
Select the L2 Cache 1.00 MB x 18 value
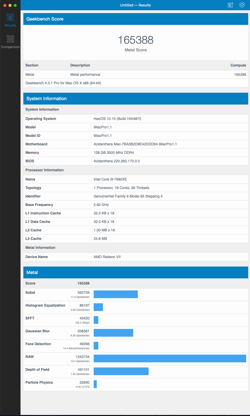tap(104, 230)
